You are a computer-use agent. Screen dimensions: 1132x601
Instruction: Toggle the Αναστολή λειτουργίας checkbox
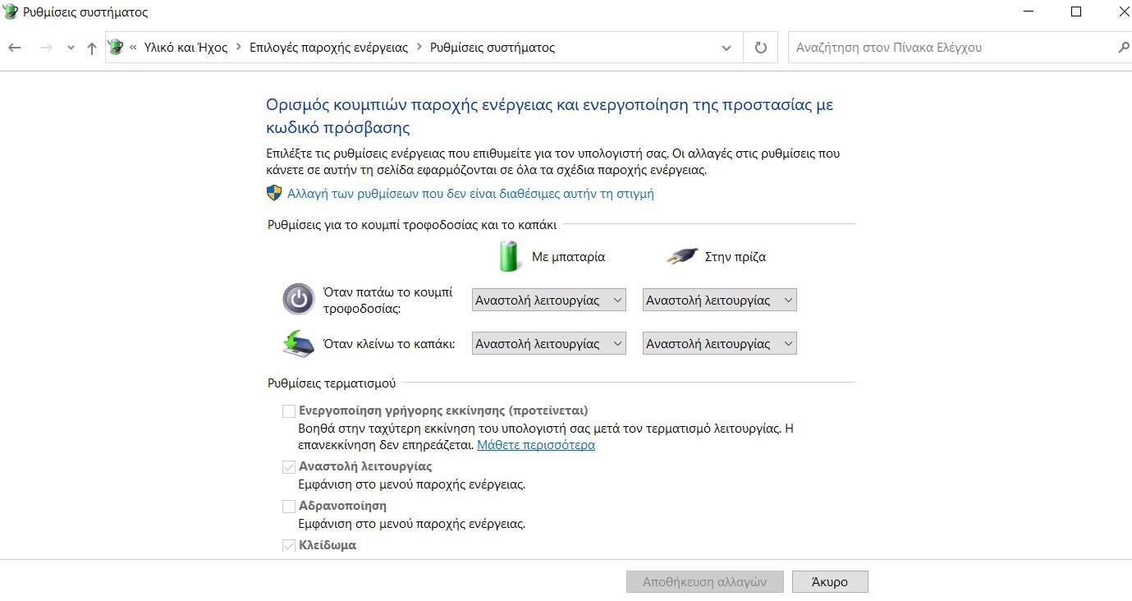[289, 466]
